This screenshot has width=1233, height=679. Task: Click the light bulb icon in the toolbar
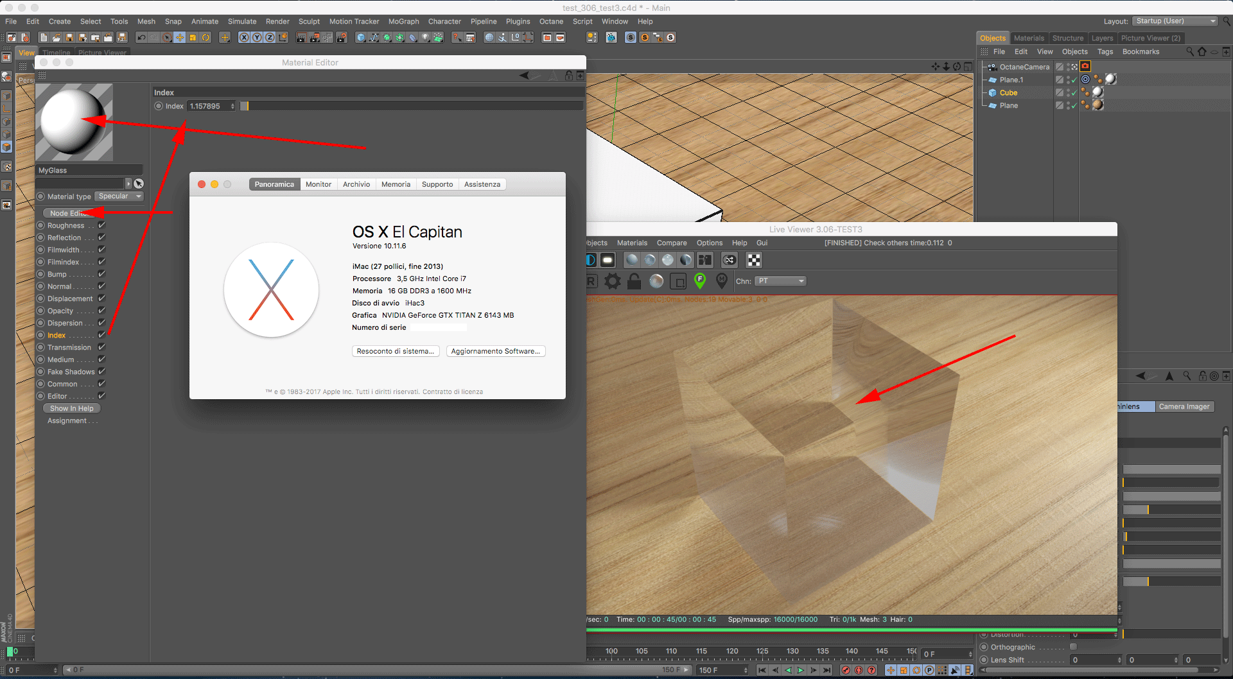tap(425, 38)
